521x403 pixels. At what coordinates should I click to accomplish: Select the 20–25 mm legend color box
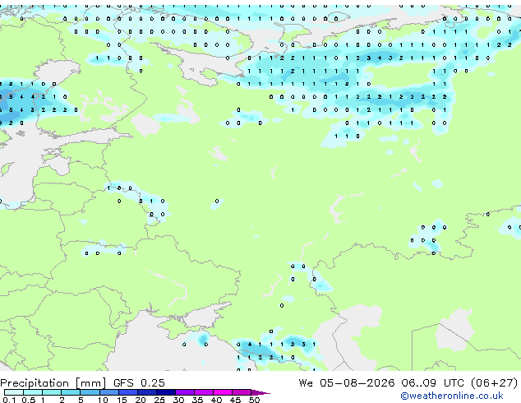[147, 392]
